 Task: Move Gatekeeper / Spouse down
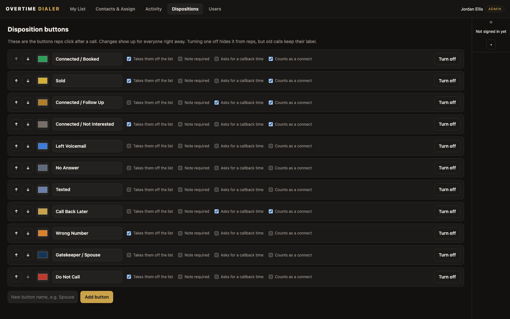pyautogui.click(x=28, y=255)
